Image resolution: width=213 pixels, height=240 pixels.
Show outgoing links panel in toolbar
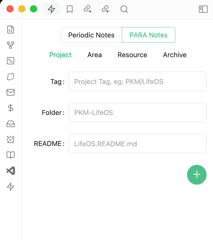[x=87, y=9]
